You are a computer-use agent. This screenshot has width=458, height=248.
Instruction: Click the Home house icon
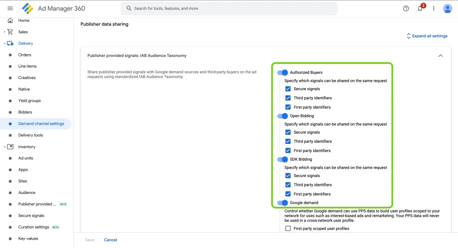click(x=10, y=20)
